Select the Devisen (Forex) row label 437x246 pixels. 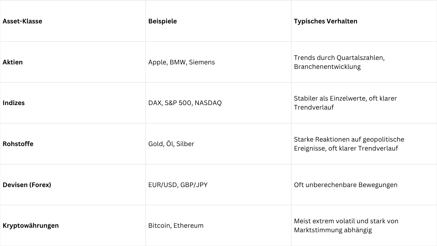[x=27, y=185]
